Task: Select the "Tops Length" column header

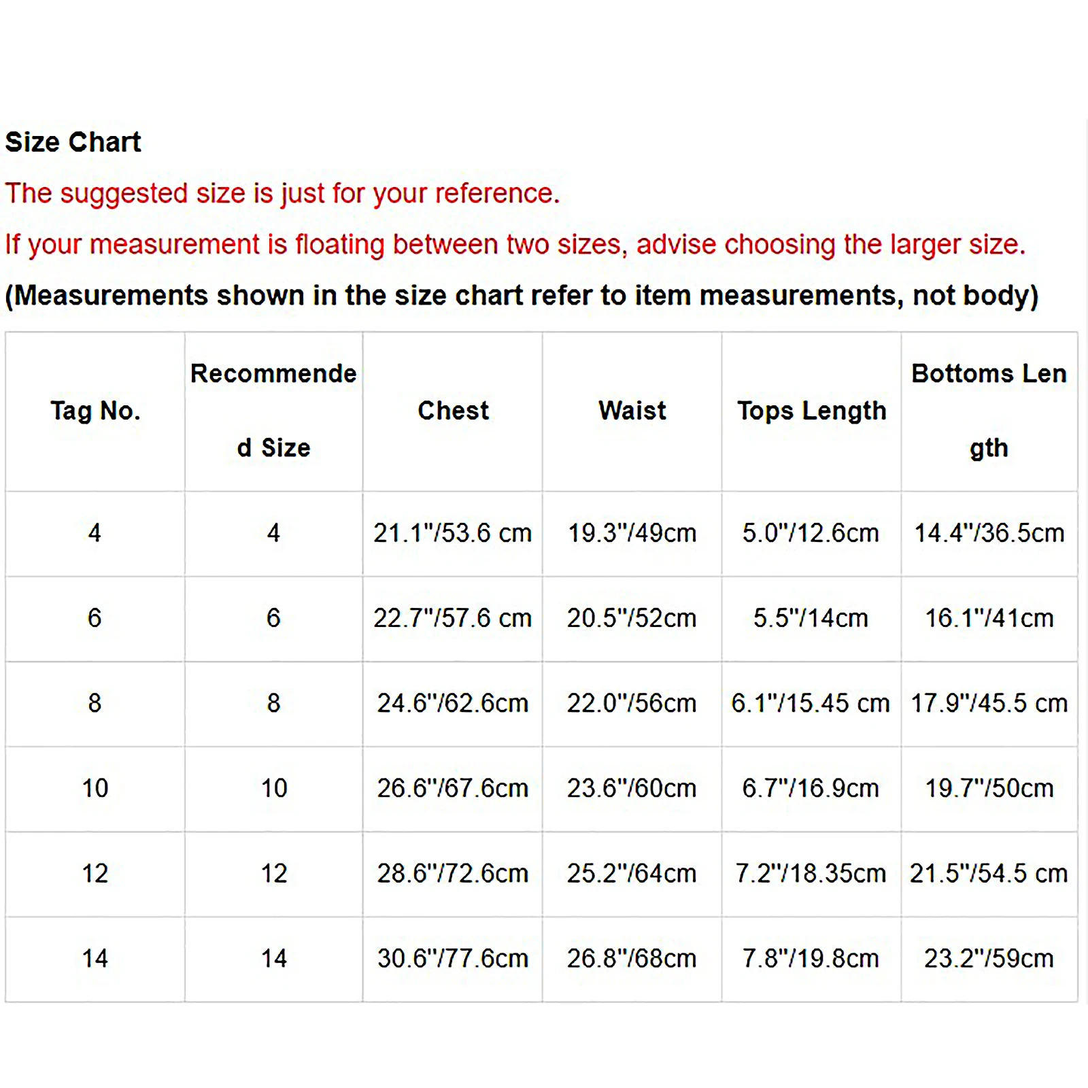Action: coord(811,411)
